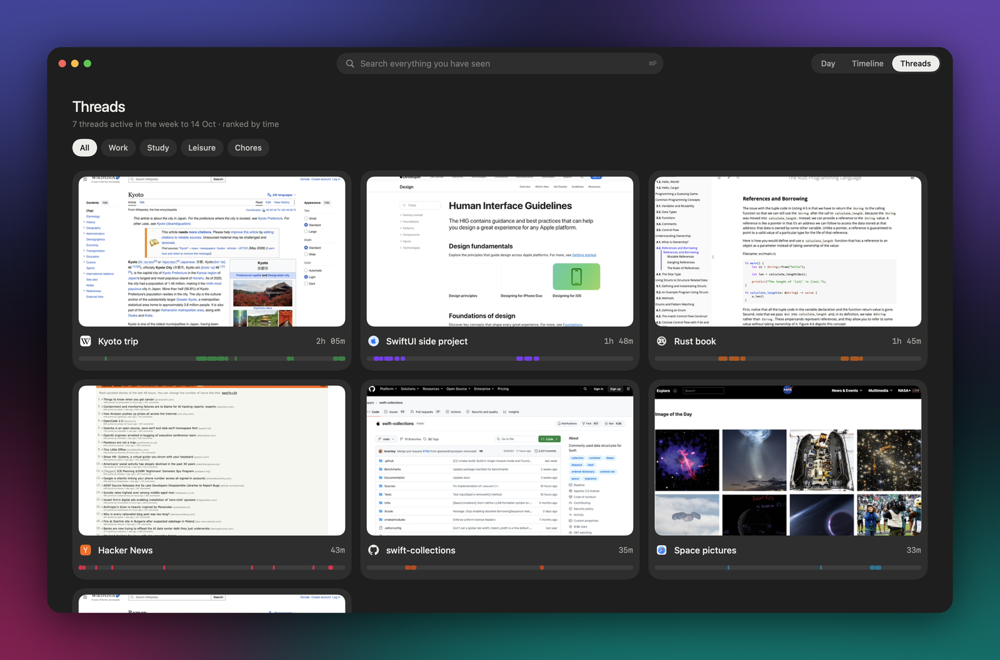
Task: Click the '2h 05m' duration on Kyoto trip
Action: [x=331, y=342]
